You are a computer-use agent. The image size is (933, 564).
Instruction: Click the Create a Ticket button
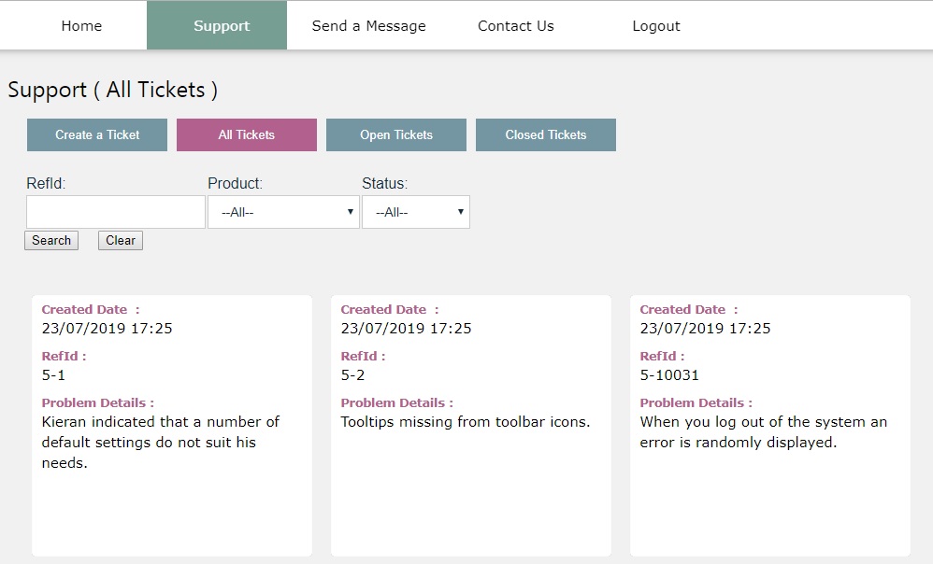click(x=97, y=134)
